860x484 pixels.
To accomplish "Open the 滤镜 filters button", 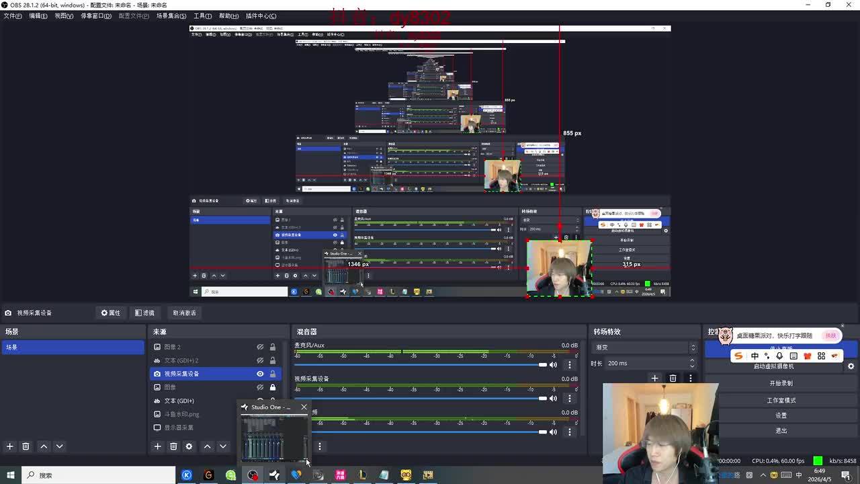I will point(144,313).
